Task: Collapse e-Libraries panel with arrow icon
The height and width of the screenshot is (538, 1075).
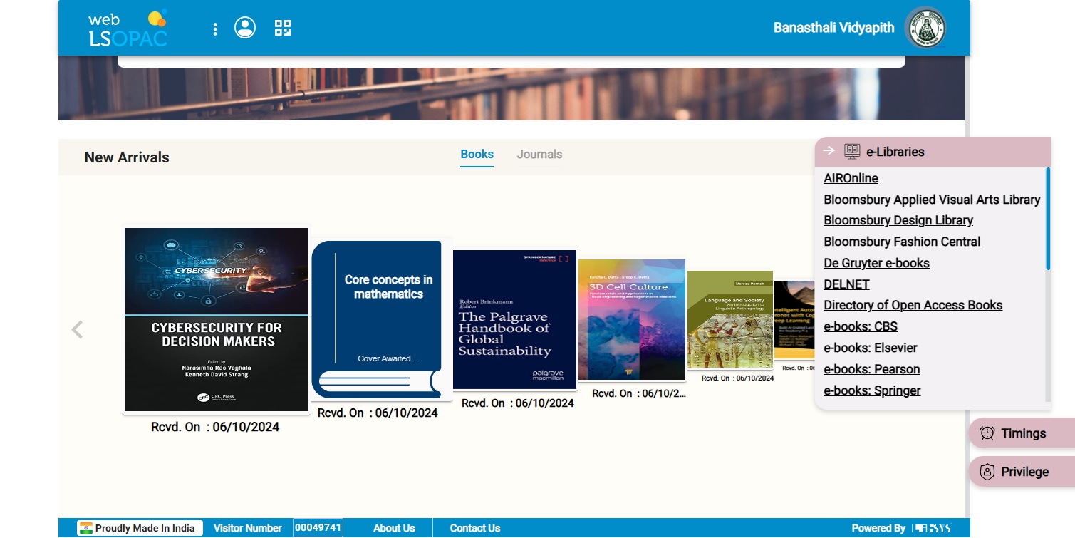Action: [x=829, y=150]
